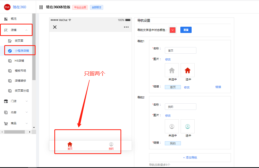The height and width of the screenshot is (168, 259).
Task: Collapse the 店铺 menu chevron
Action: tap(27, 30)
